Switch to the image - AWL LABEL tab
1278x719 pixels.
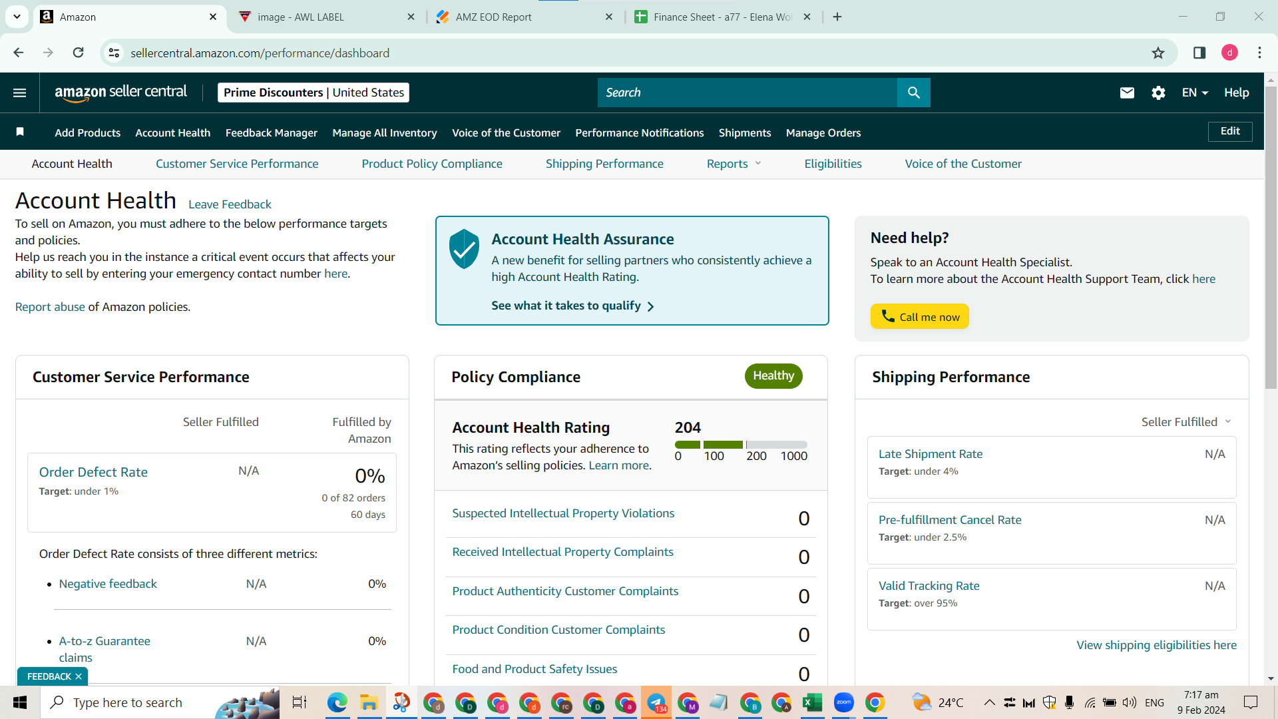pos(326,17)
